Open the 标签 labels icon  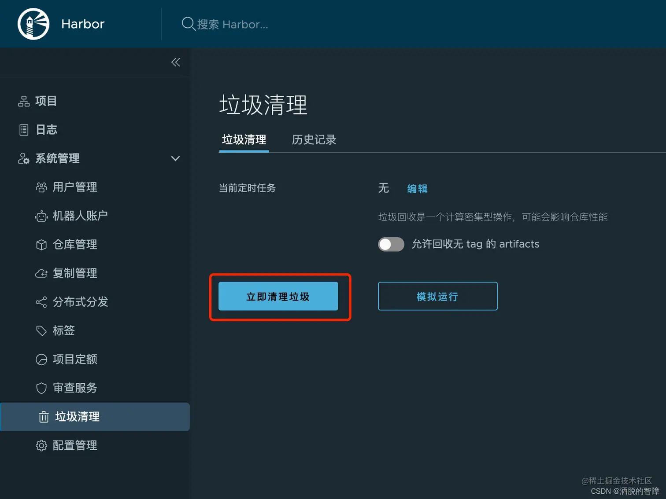(41, 330)
